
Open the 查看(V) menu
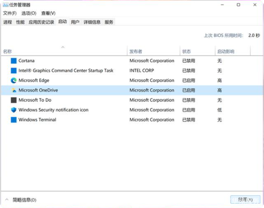click(48, 13)
